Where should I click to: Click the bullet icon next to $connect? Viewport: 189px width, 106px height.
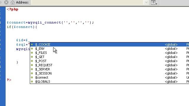click(32, 77)
